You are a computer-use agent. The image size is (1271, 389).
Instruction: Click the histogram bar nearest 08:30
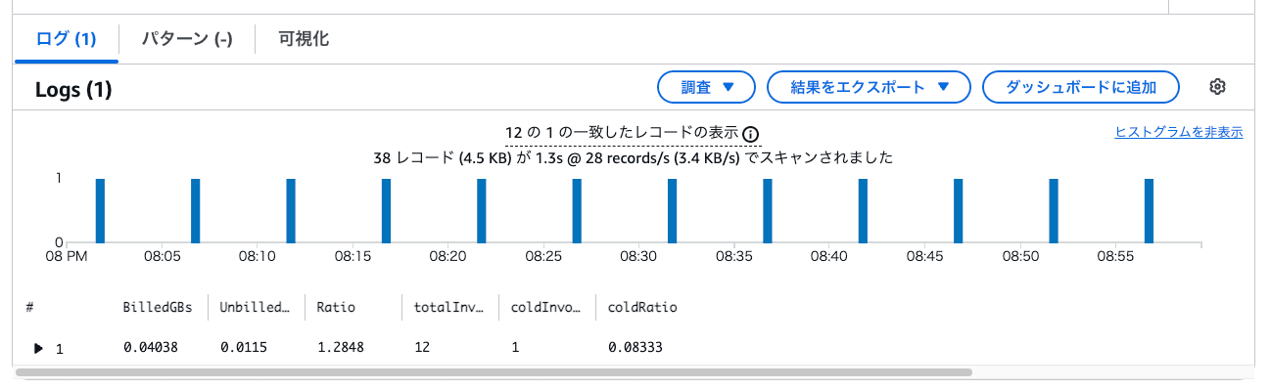672,210
